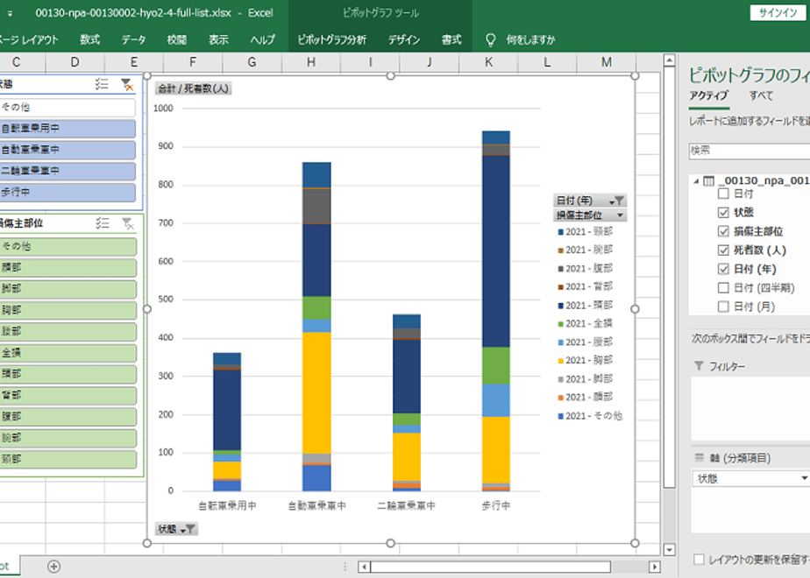Viewport: 810px width, 578px height.
Task: Click the worksheet vertical scroll up arrow
Action: tap(669, 61)
